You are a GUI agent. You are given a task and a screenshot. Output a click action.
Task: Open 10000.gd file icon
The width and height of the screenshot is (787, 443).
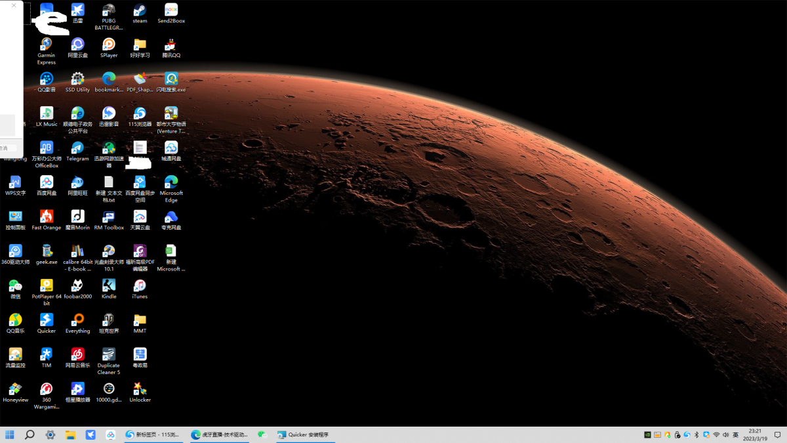click(109, 392)
